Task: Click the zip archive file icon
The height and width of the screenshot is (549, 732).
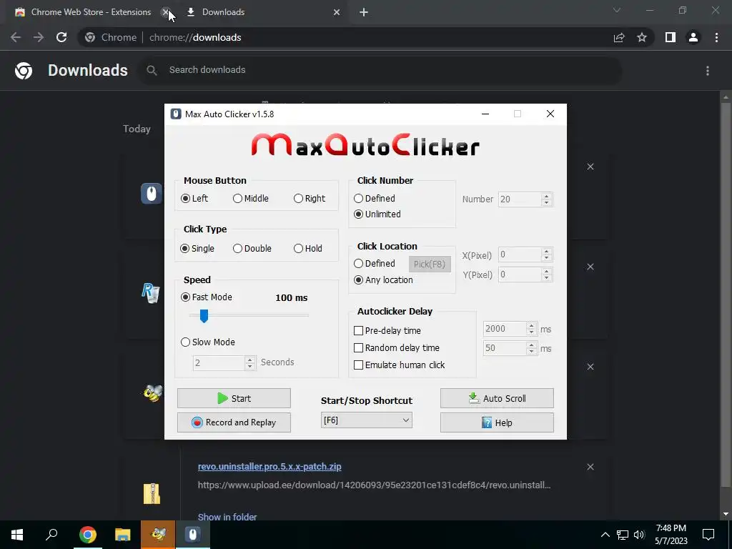Action: click(x=152, y=493)
